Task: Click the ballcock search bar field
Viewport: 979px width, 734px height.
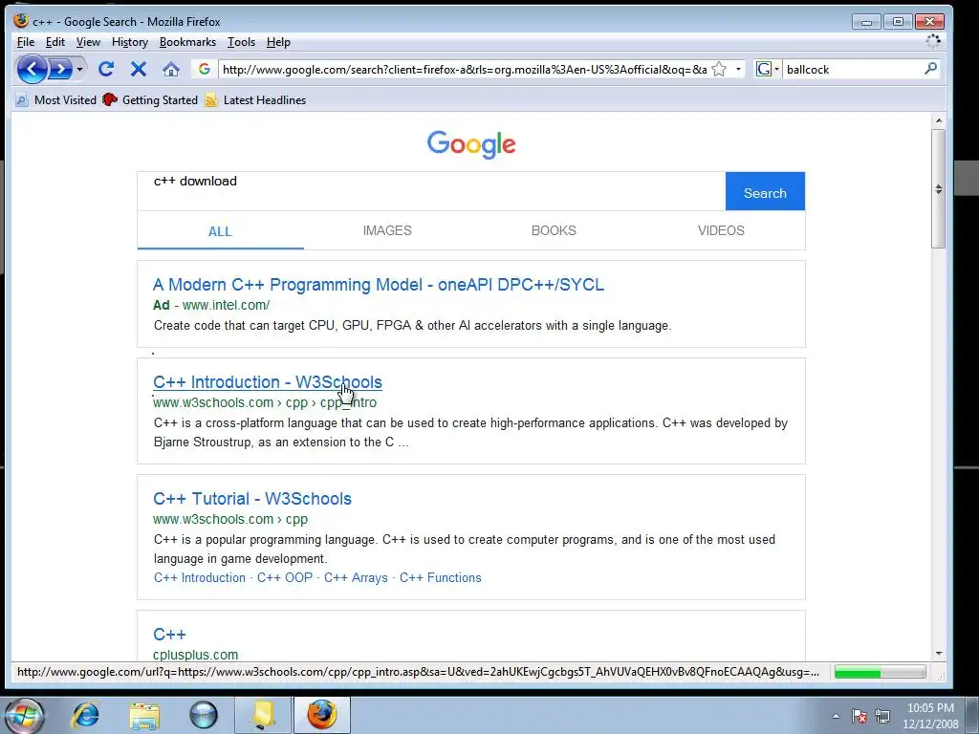Action: pos(852,69)
